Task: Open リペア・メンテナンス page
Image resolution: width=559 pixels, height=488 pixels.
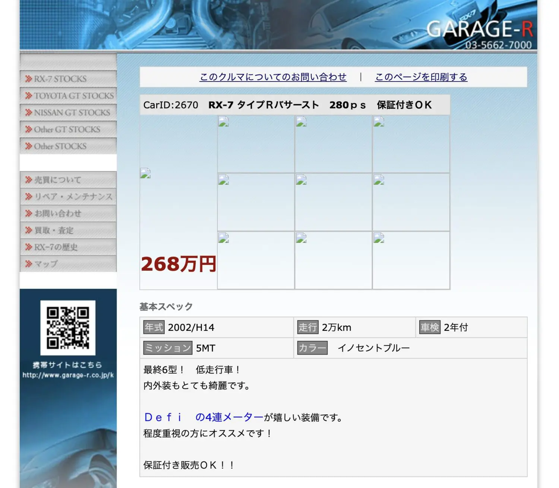Action: (68, 197)
